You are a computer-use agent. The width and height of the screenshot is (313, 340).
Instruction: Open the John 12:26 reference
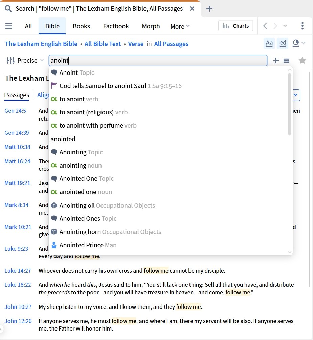pos(18,321)
